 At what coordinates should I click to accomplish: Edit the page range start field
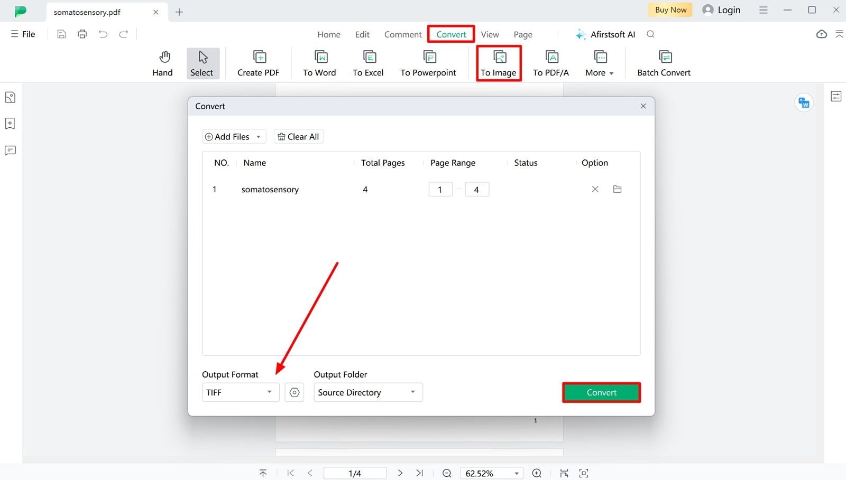pyautogui.click(x=440, y=190)
